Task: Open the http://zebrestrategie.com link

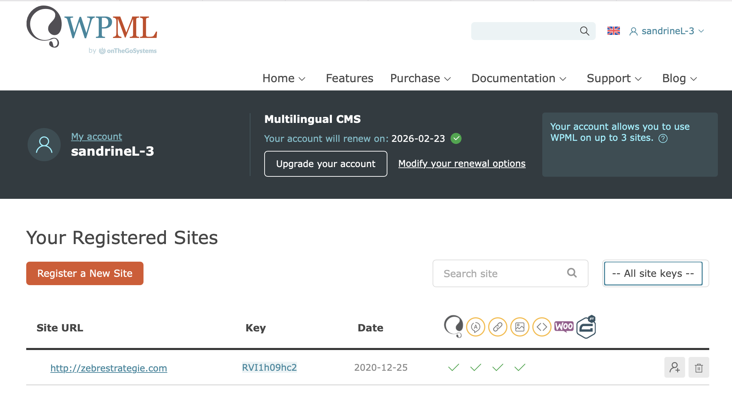Action: point(109,368)
